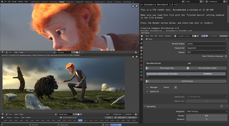229x126 pixels.
Task: Select the benchmark-1910222325-2472-Rbm task row
Action: pos(186,74)
